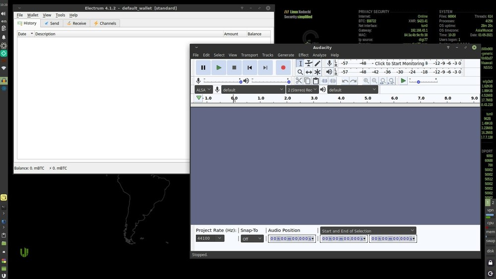This screenshot has width=496, height=279.
Task: Click Play-at-speed green button
Action: coord(403,81)
